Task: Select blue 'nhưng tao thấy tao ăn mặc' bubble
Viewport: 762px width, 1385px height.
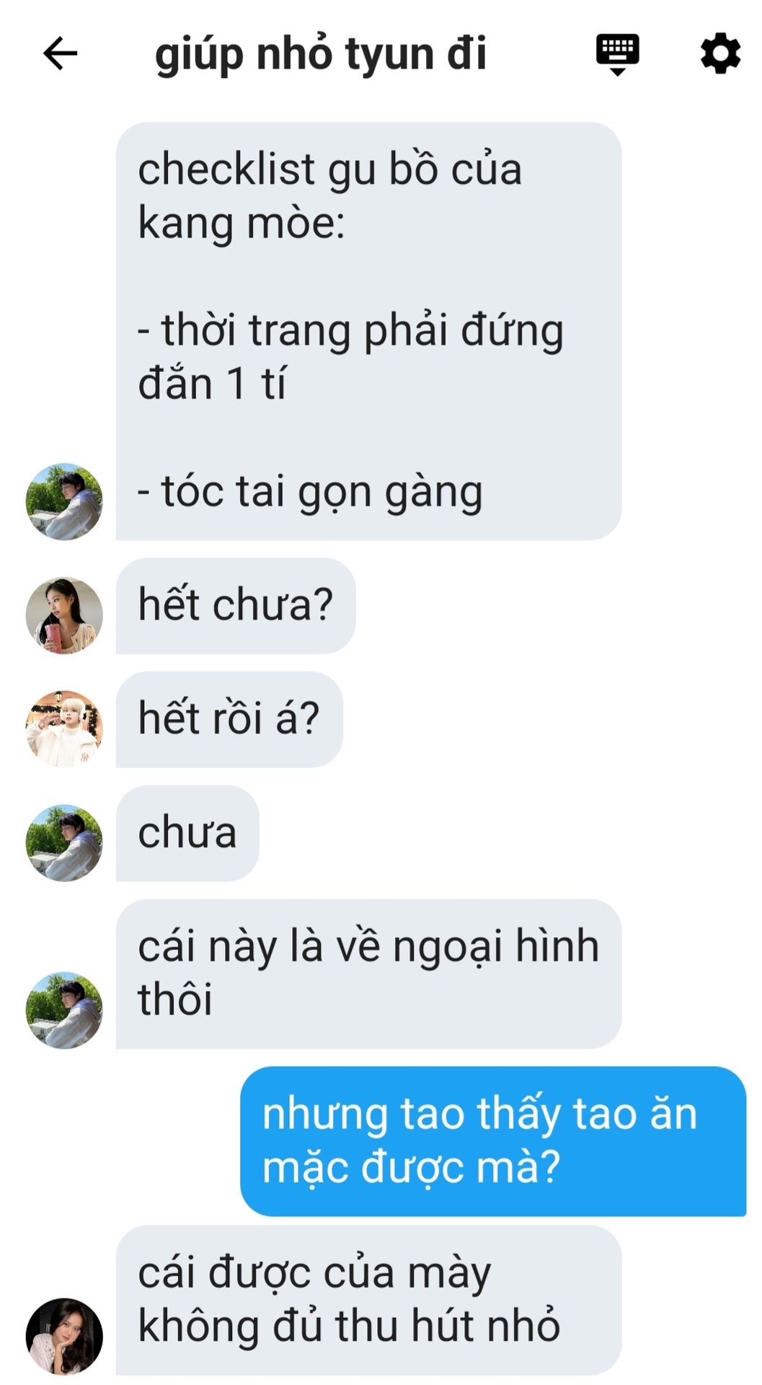Action: [x=493, y=1141]
